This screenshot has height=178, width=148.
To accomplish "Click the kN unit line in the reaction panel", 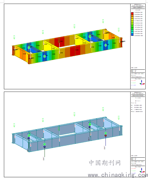I will [133, 163].
